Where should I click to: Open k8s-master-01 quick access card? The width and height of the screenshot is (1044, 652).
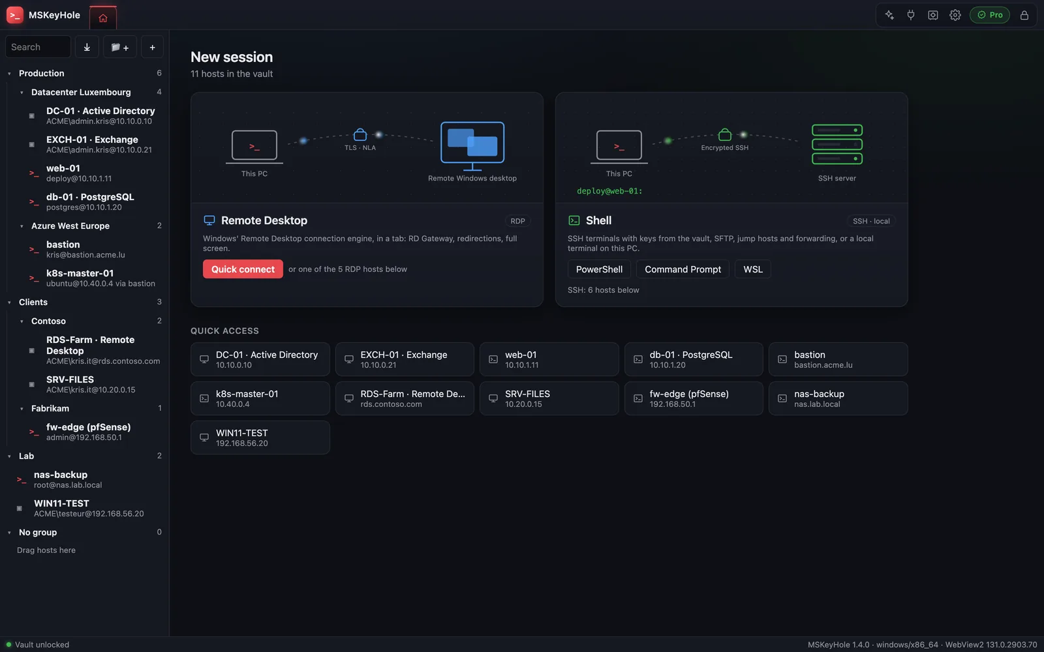(260, 398)
